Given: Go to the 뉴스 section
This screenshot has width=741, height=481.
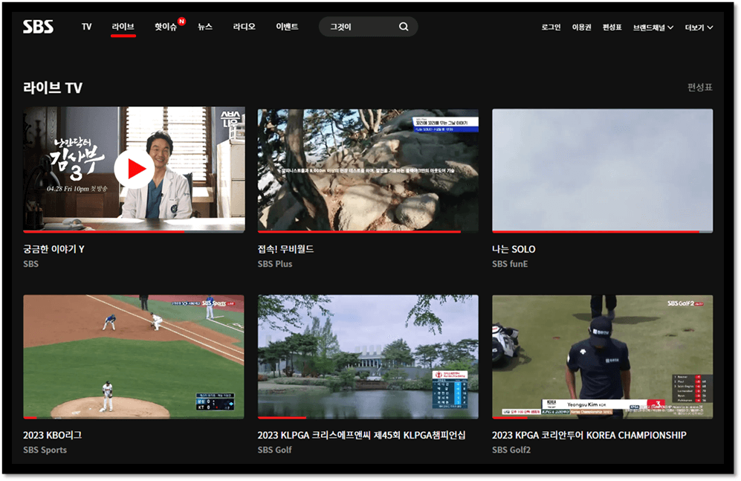Looking at the screenshot, I should (205, 27).
